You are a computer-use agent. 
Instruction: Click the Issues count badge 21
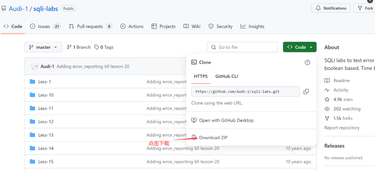[x=57, y=26]
